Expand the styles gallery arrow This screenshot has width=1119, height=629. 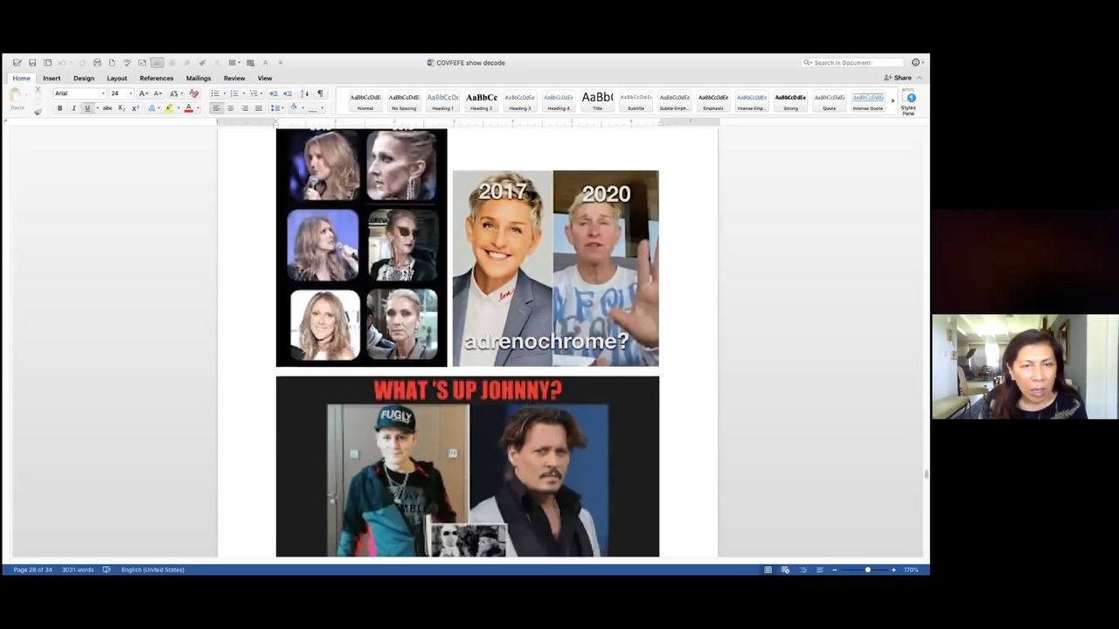893,100
